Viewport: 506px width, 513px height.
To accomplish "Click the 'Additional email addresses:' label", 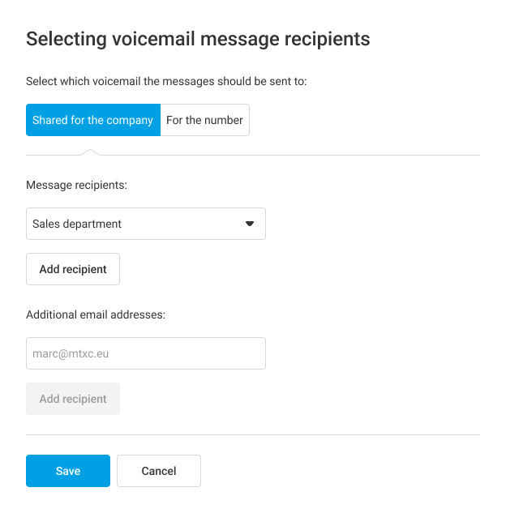I will pyautogui.click(x=96, y=314).
